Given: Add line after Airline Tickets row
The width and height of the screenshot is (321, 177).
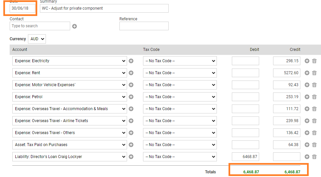Looking at the screenshot, I should tap(307, 121).
